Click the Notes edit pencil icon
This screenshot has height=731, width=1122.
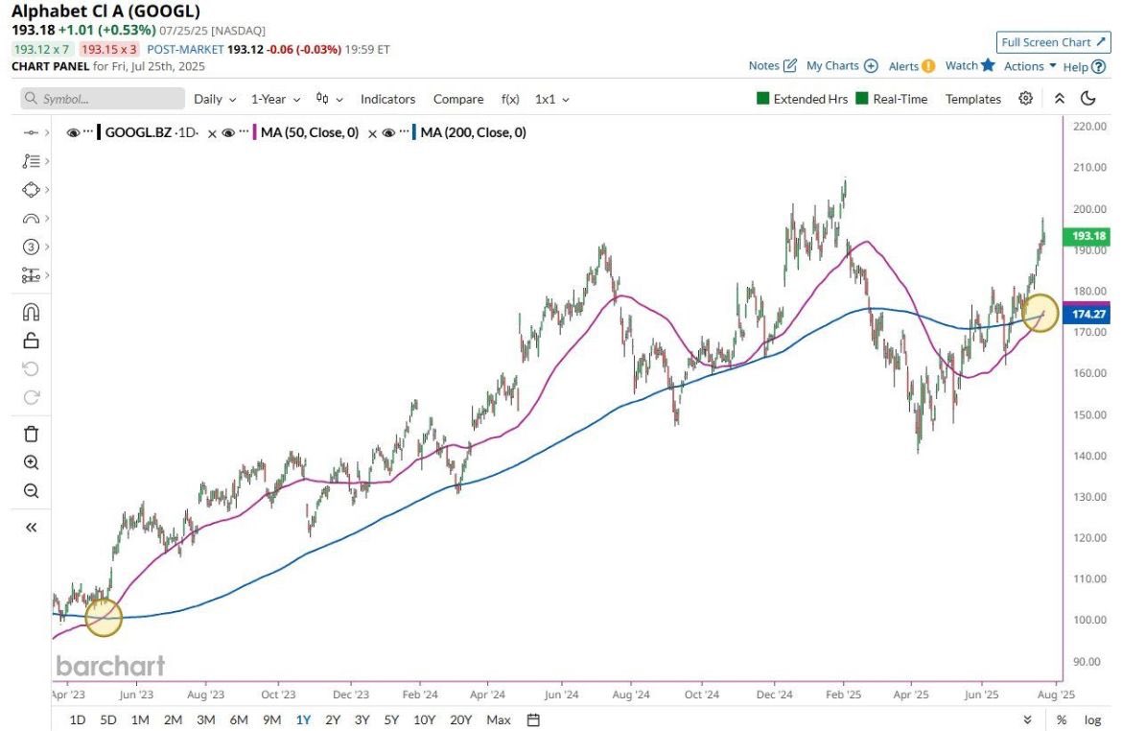(x=790, y=66)
